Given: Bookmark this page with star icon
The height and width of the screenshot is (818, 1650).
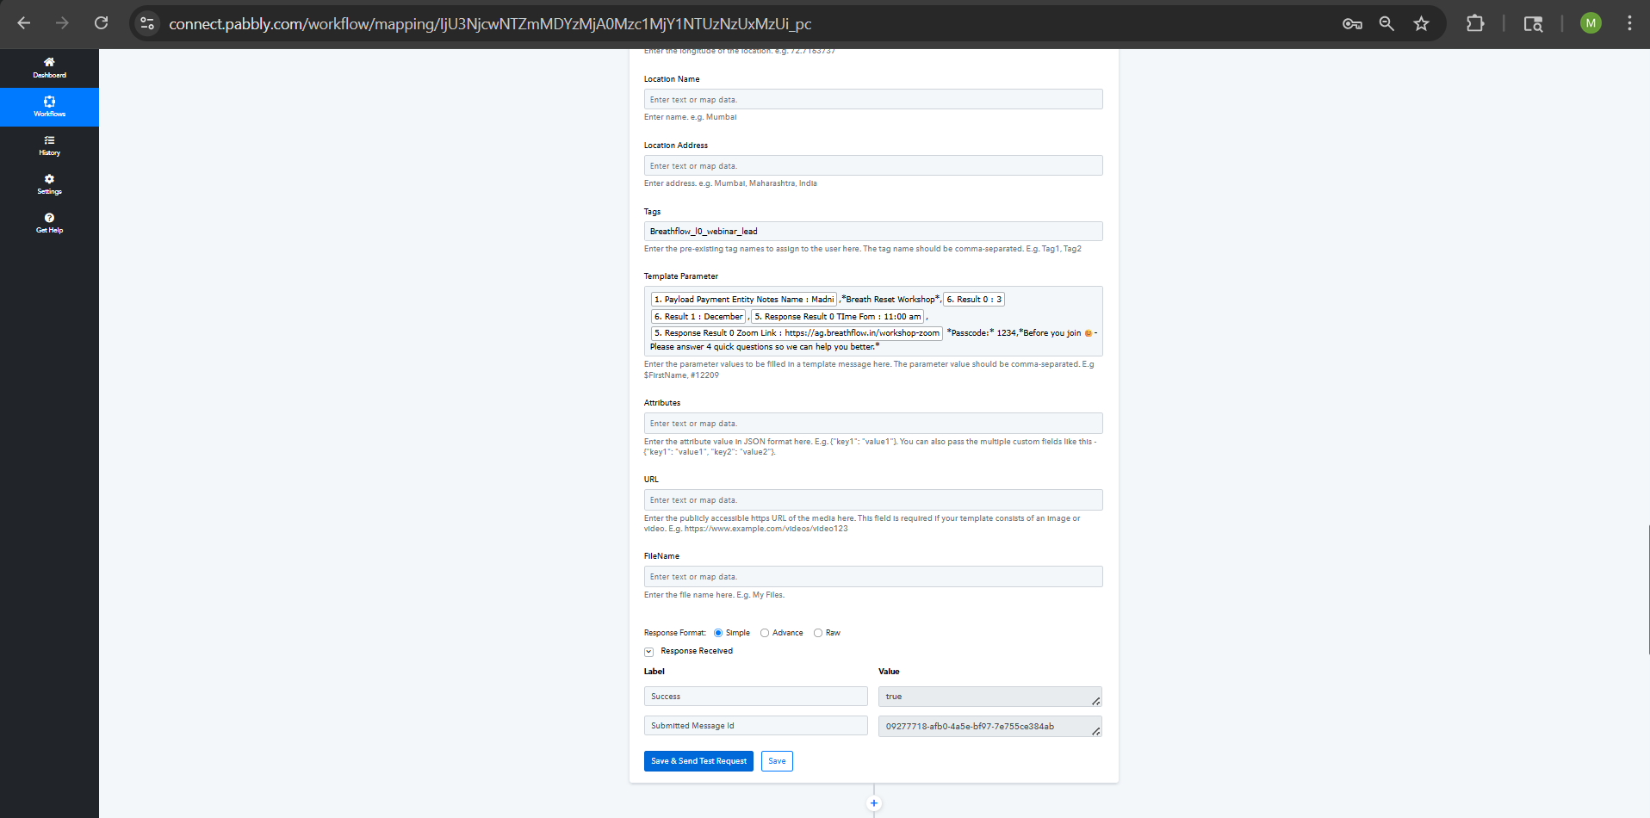Looking at the screenshot, I should [1421, 24].
